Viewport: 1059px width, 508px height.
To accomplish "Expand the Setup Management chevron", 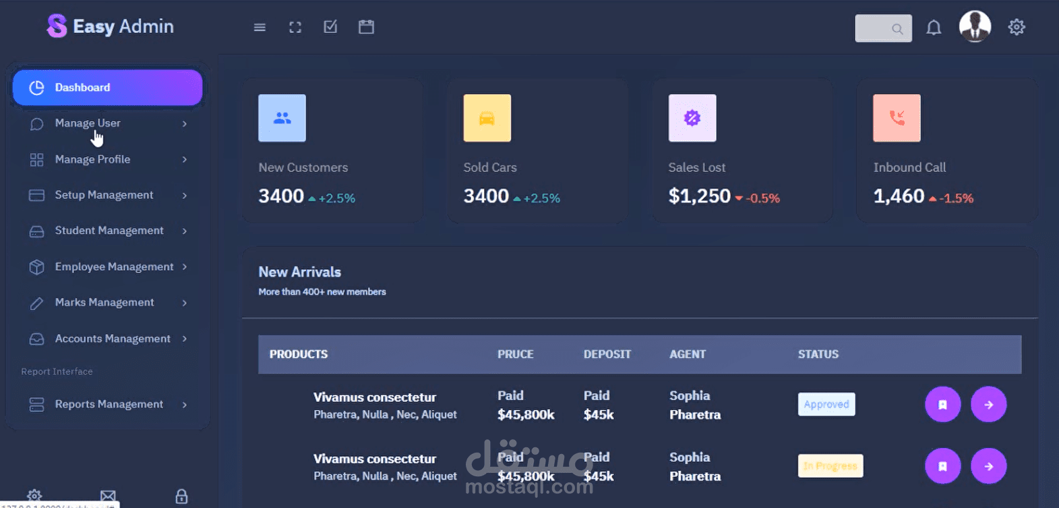I will pos(184,196).
